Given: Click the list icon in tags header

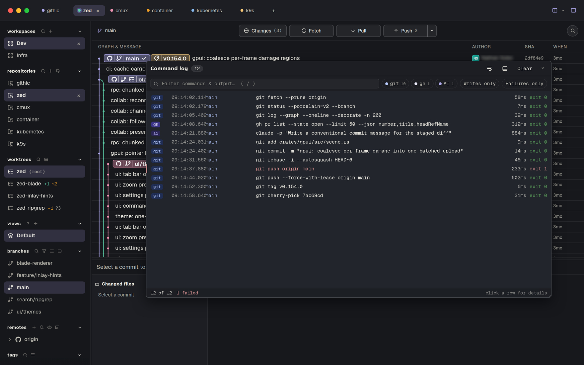Looking at the screenshot, I should (33, 355).
